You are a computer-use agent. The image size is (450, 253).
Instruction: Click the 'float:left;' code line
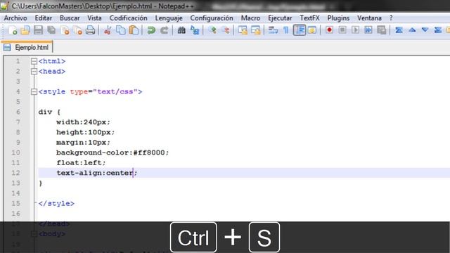82,163
